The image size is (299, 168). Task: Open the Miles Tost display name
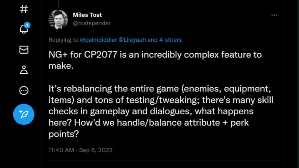click(87, 15)
